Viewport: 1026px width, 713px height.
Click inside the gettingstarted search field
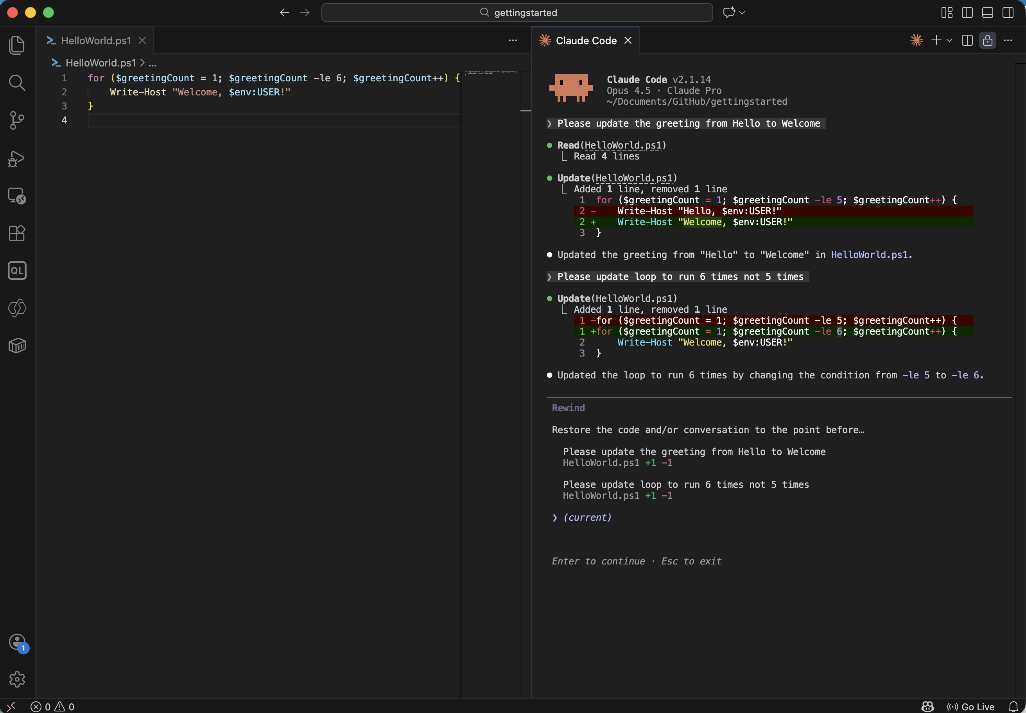517,12
